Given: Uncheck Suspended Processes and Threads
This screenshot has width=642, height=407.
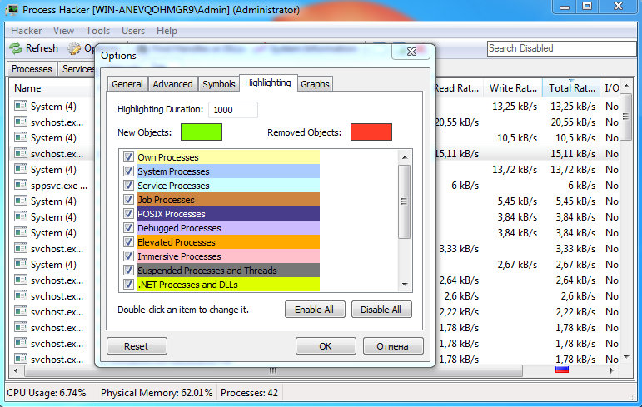Looking at the screenshot, I should 128,271.
